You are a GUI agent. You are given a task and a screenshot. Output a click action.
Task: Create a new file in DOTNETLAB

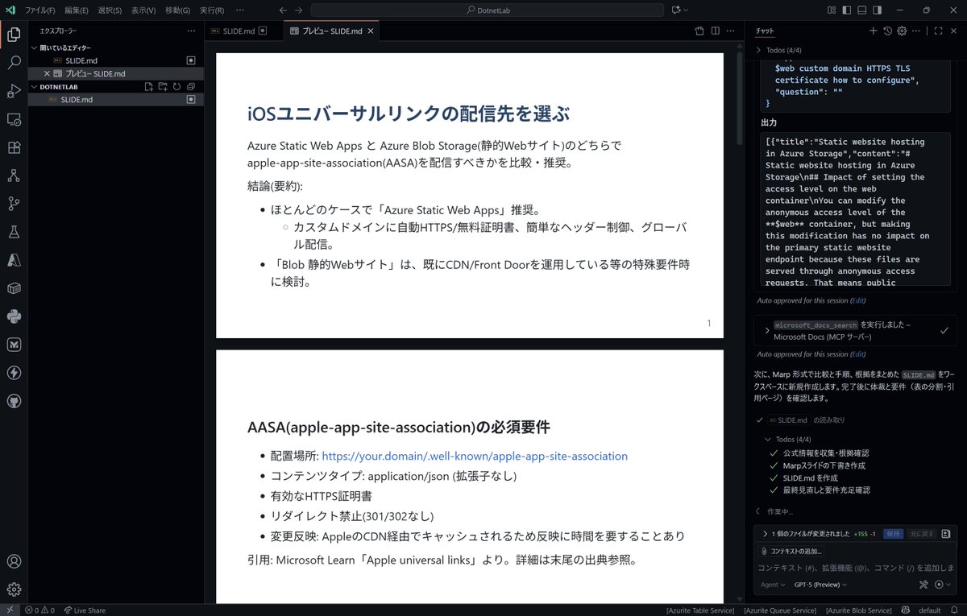pyautogui.click(x=148, y=87)
